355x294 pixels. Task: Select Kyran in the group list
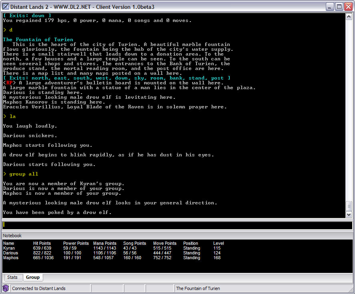[x=9, y=248]
